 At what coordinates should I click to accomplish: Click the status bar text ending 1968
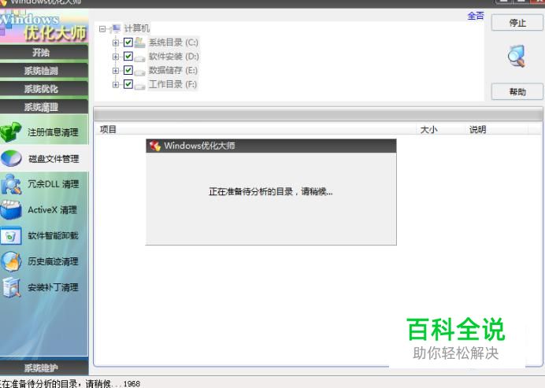tap(69, 383)
